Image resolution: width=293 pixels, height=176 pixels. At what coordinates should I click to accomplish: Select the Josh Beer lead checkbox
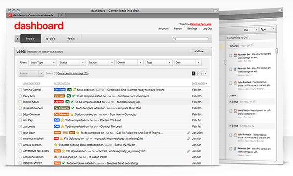(x=20, y=133)
